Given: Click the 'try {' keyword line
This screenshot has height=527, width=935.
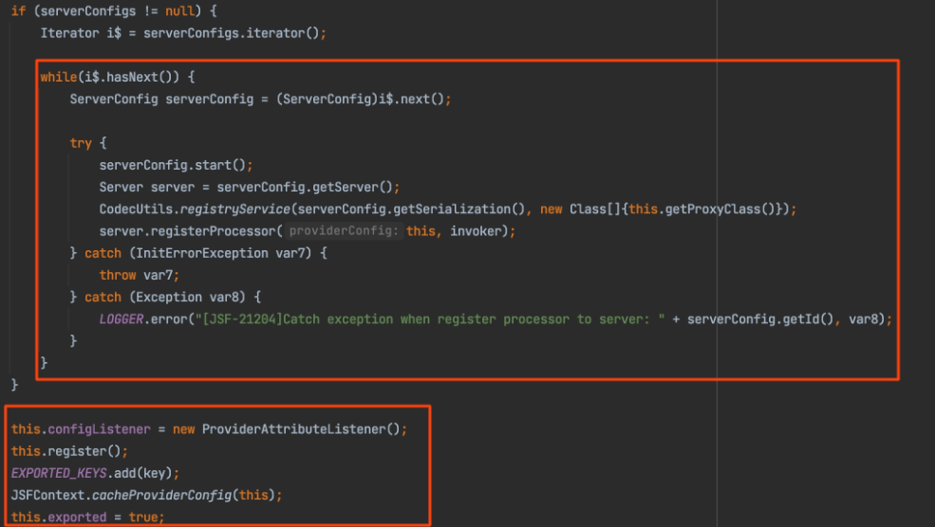Looking at the screenshot, I should (87, 143).
